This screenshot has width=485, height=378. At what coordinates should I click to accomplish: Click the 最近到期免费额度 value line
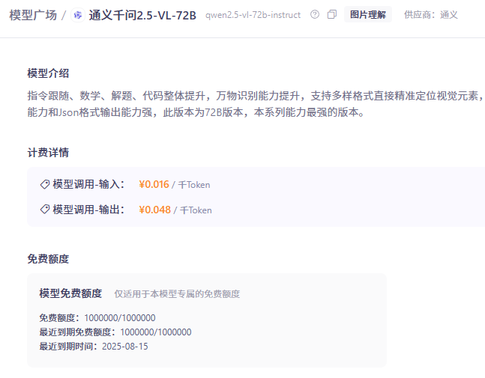pyautogui.click(x=115, y=332)
